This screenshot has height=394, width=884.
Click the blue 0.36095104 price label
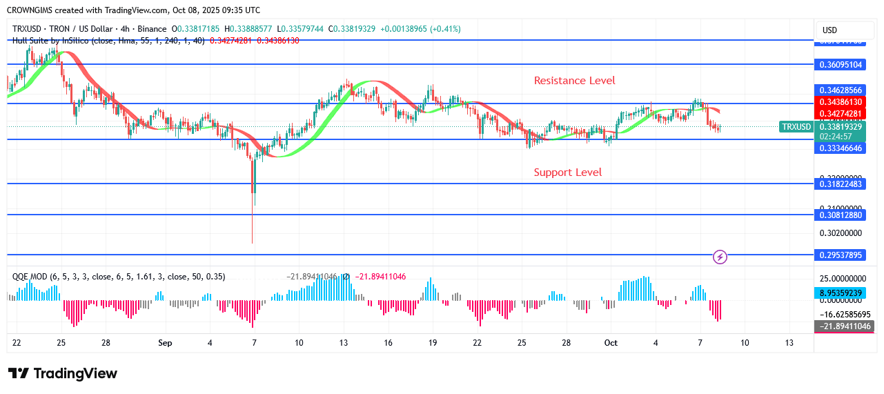[x=841, y=65]
